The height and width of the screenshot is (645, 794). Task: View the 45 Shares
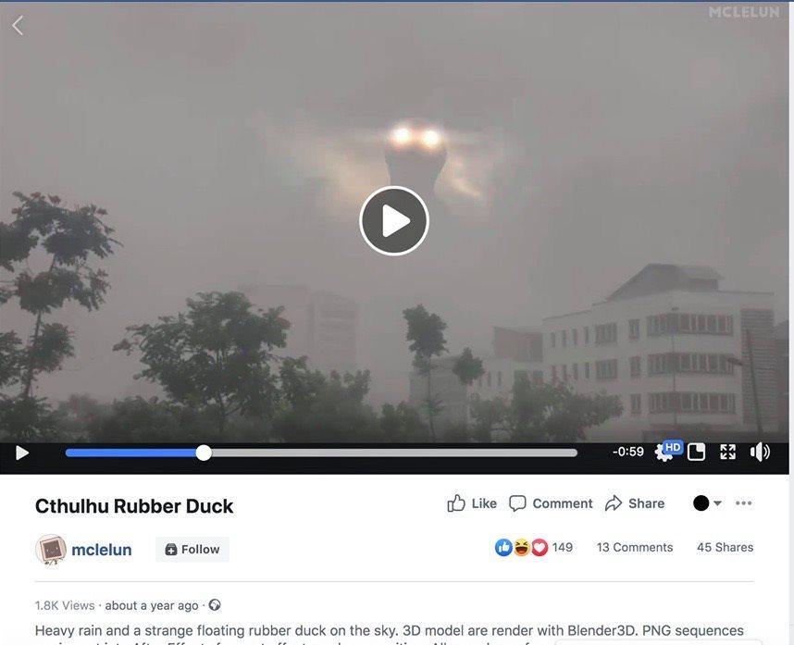coord(725,547)
